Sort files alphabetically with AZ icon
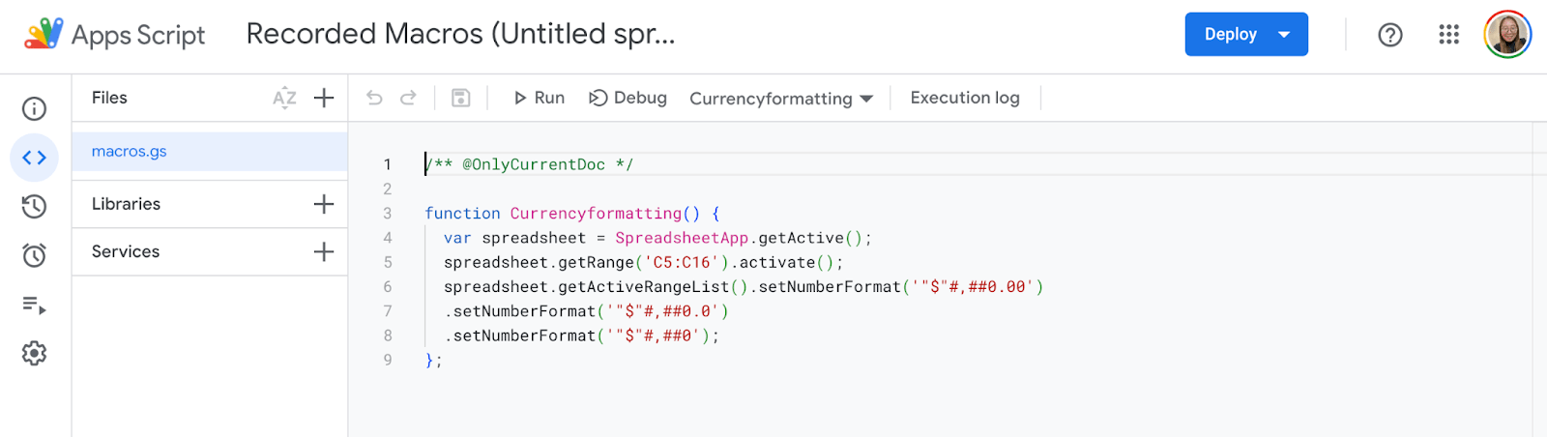This screenshot has height=437, width=1547. [x=284, y=98]
